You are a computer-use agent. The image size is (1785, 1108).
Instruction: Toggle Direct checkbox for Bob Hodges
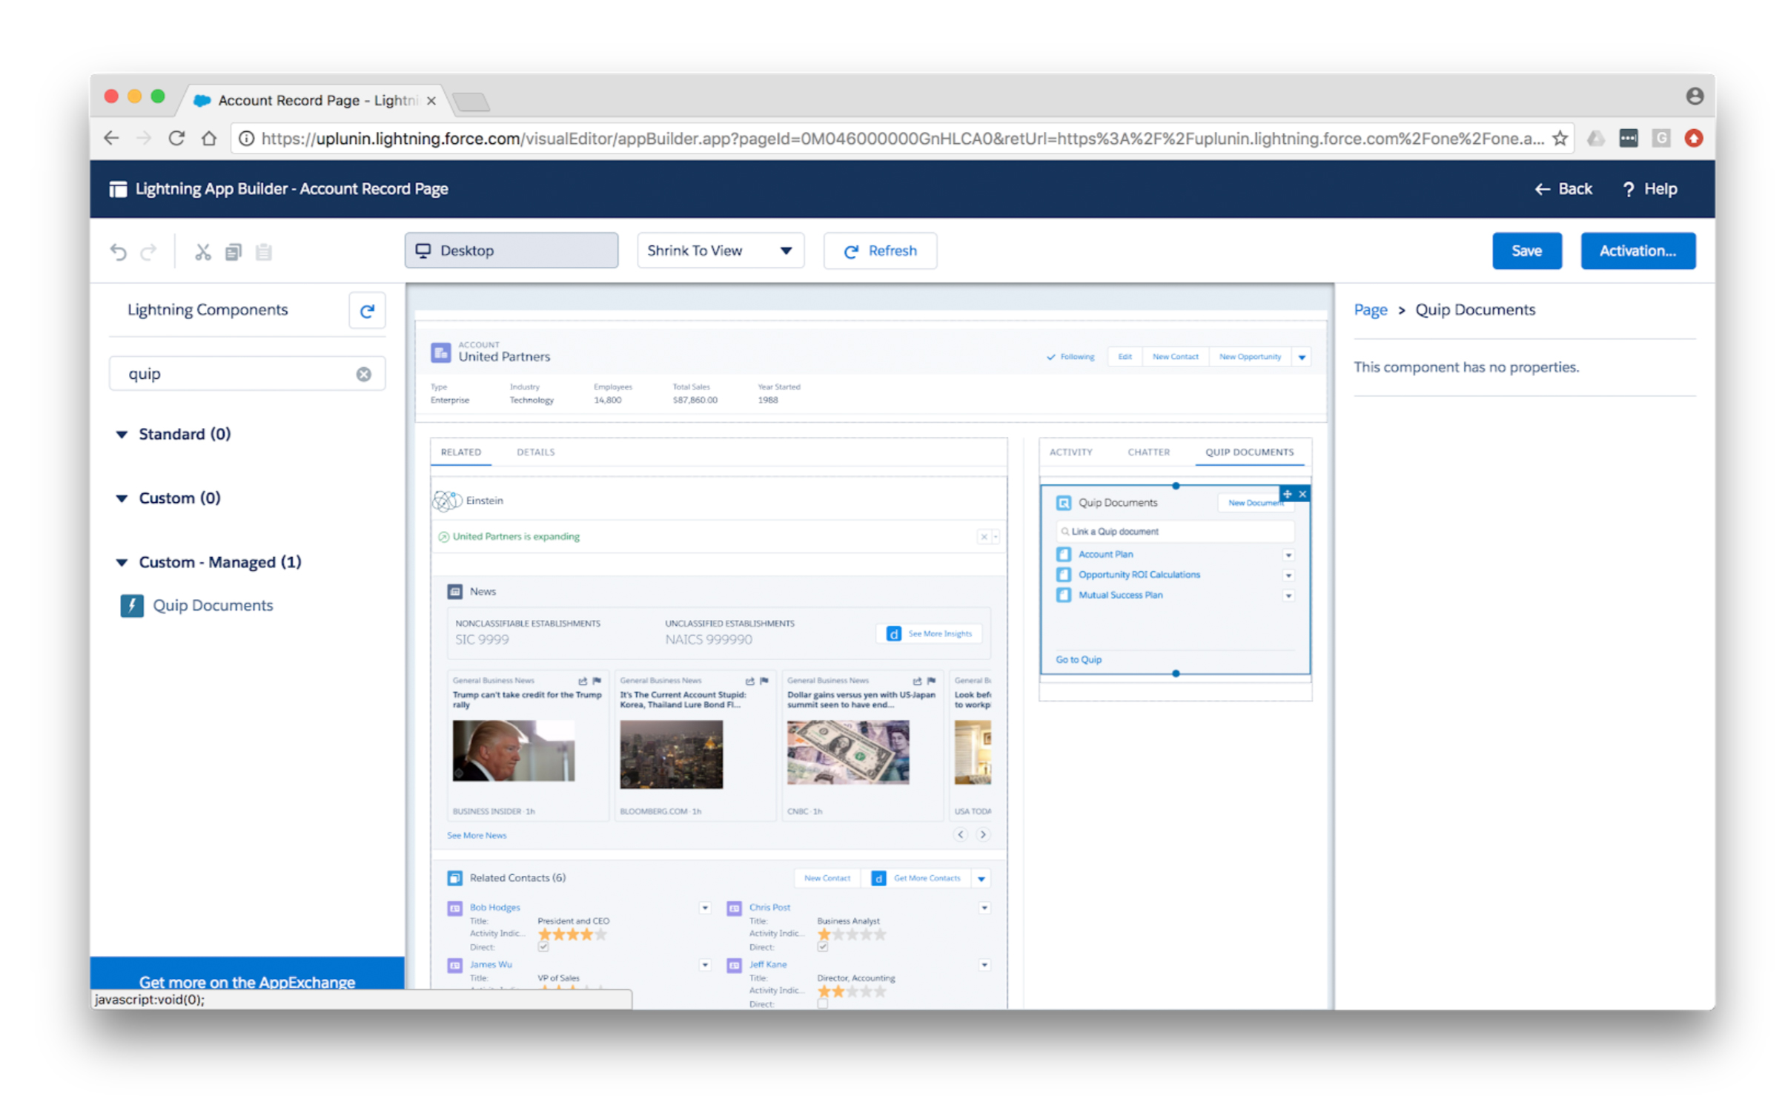[x=543, y=946]
